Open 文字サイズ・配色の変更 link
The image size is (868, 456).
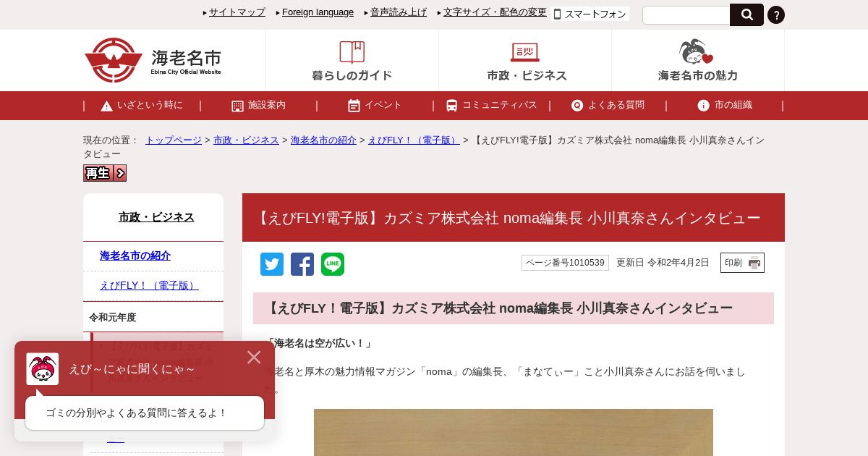pos(495,12)
